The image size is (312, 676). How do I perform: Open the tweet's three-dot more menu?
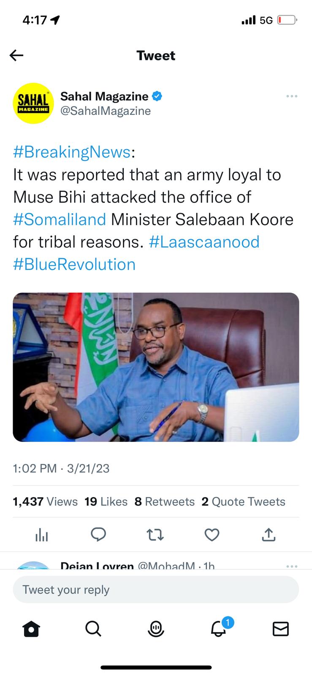(x=291, y=96)
